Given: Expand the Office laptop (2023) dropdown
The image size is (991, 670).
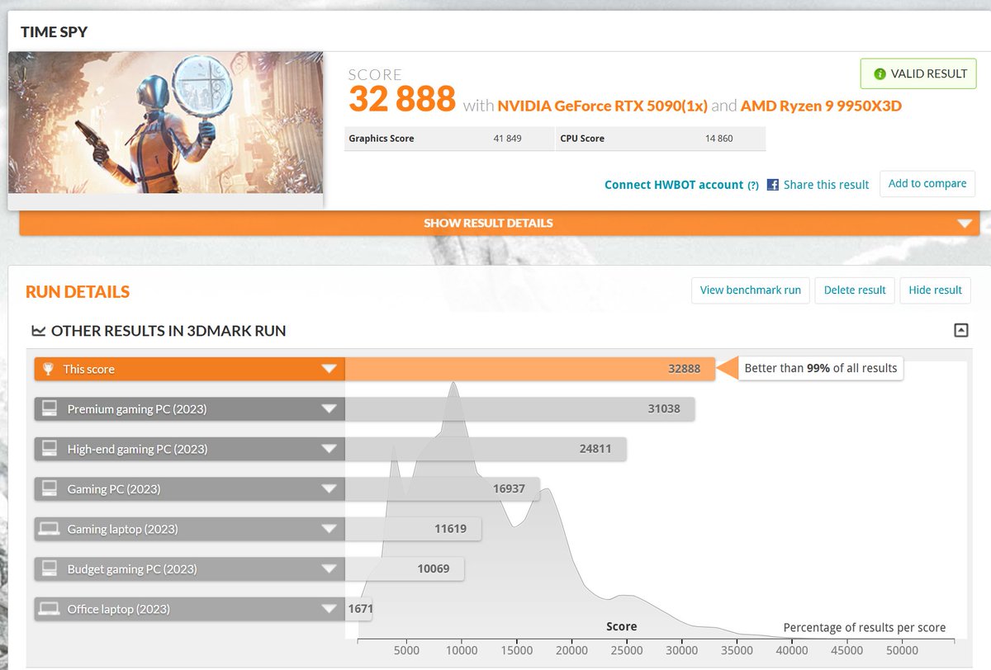Looking at the screenshot, I should 329,609.
